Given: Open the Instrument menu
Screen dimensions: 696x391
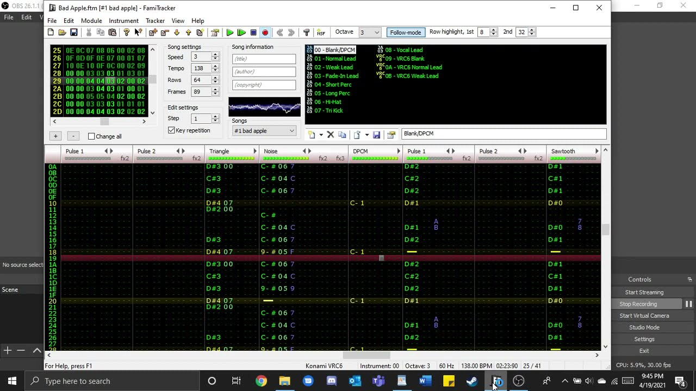Looking at the screenshot, I should click(x=123, y=21).
